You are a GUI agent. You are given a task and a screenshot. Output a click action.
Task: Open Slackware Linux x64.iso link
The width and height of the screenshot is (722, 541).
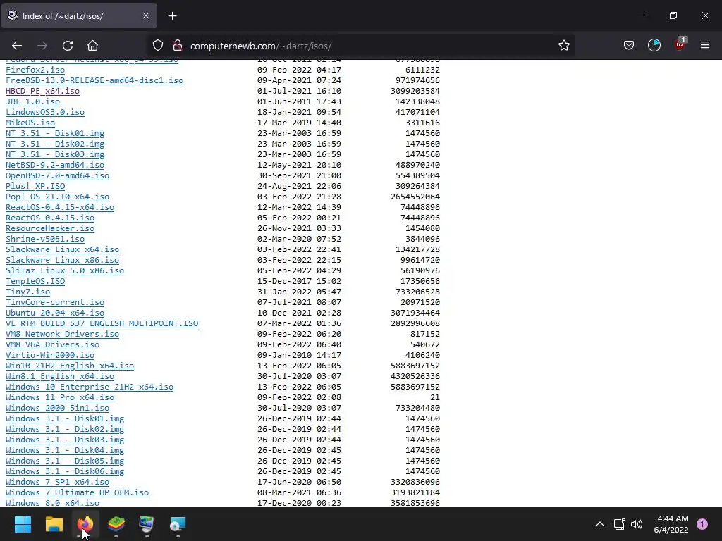[62, 250]
